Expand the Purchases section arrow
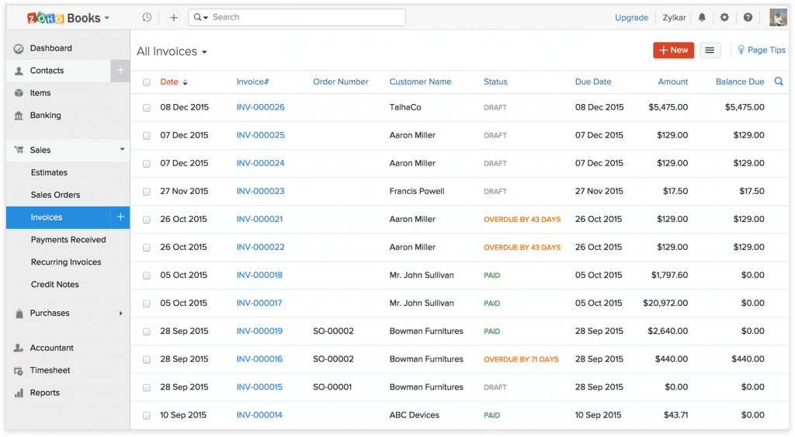 click(x=120, y=314)
